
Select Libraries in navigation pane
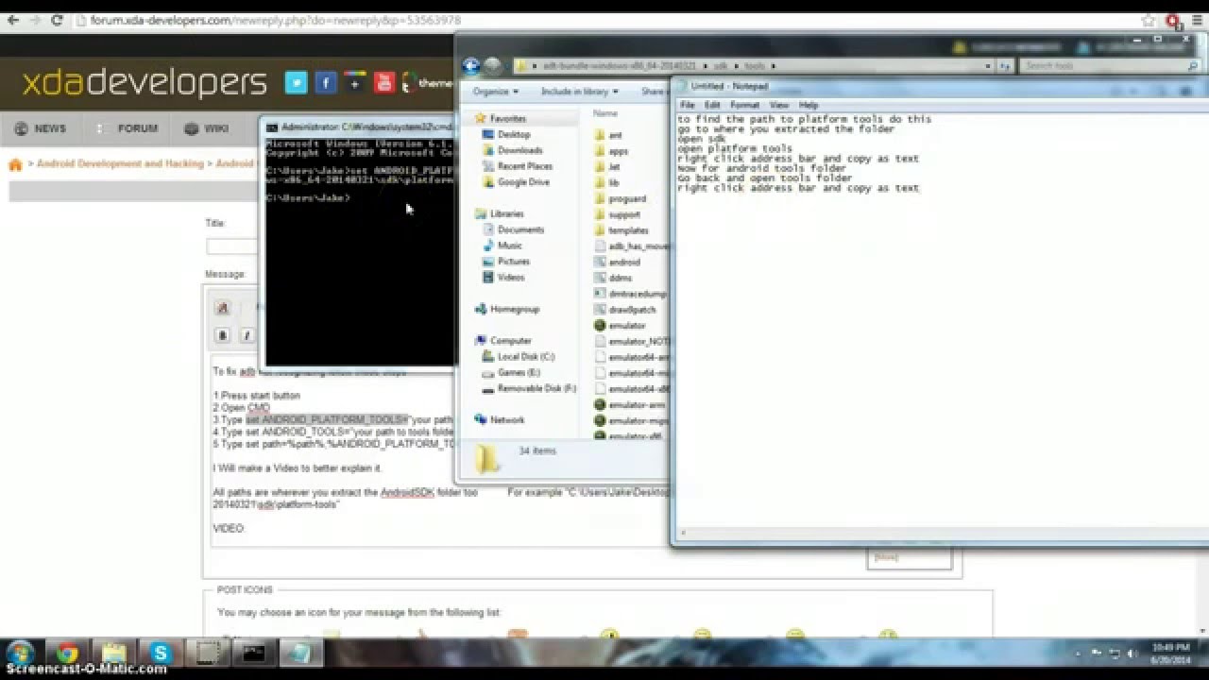pyautogui.click(x=499, y=214)
